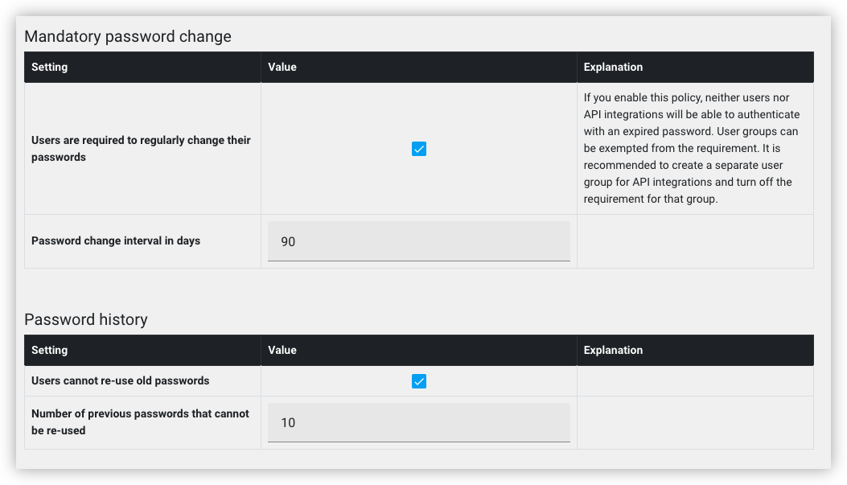Click the 'Number of previous passwords' label

click(x=140, y=421)
